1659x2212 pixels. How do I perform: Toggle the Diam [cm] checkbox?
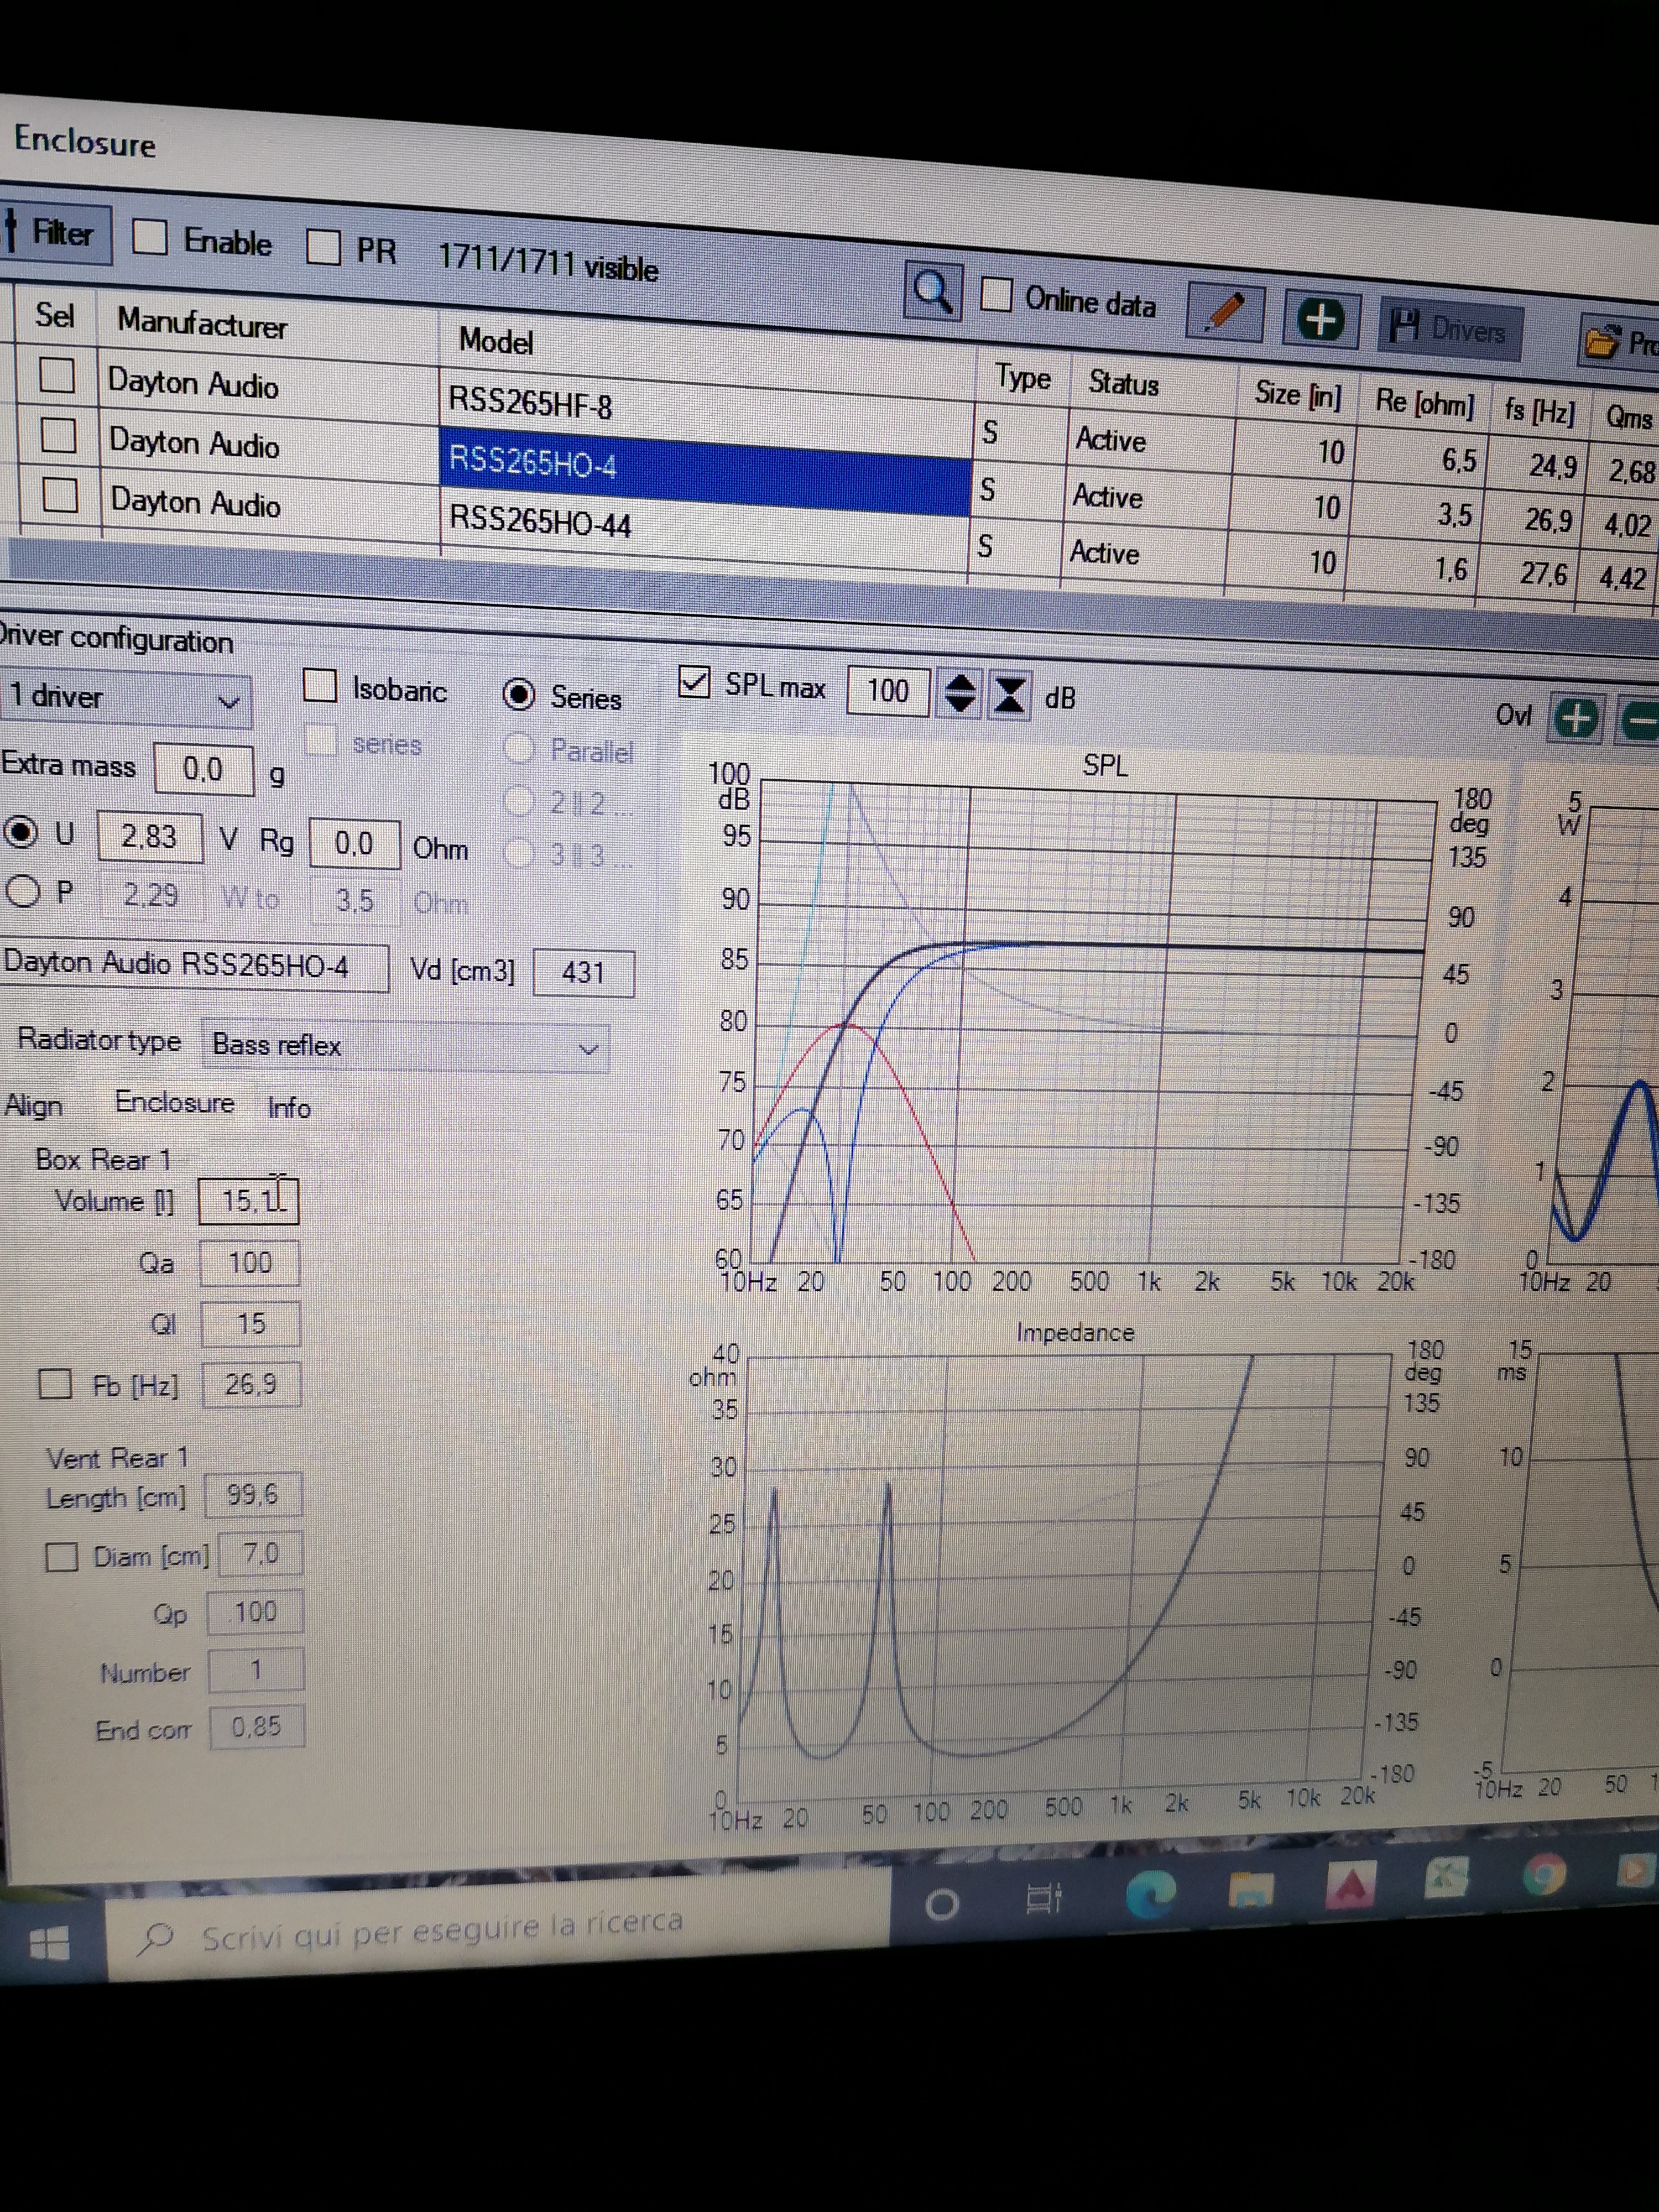click(62, 1557)
